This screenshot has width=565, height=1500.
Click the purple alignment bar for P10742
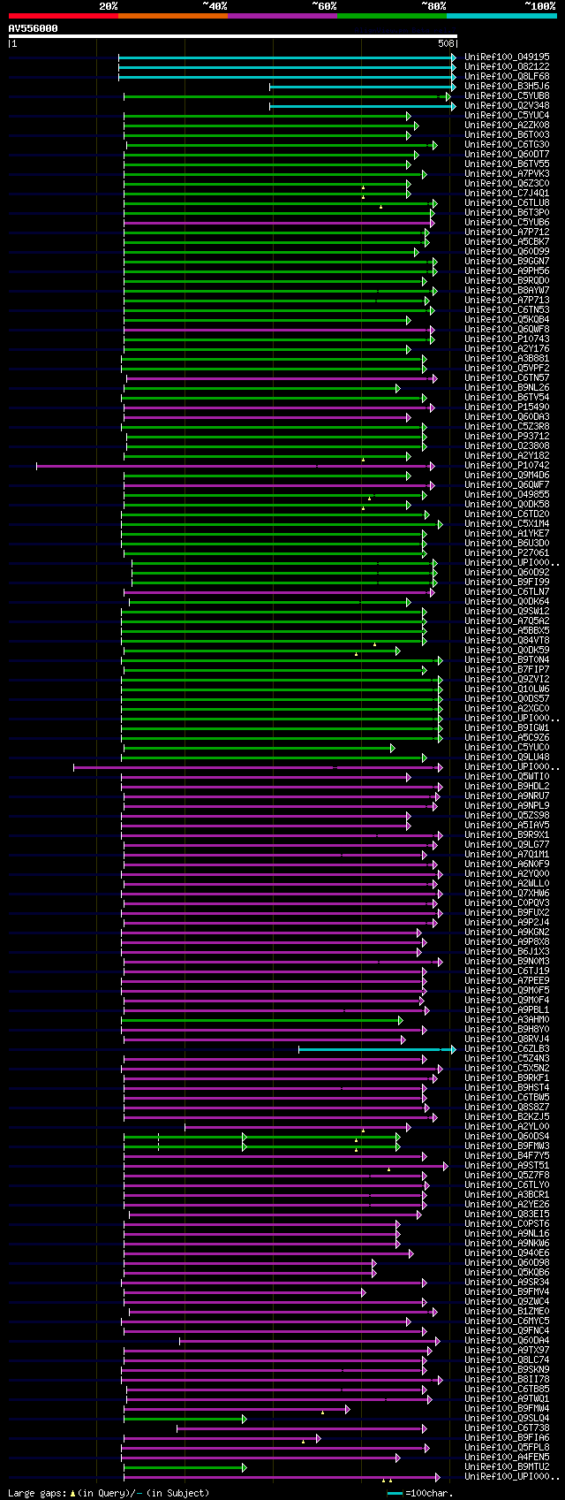click(x=235, y=466)
